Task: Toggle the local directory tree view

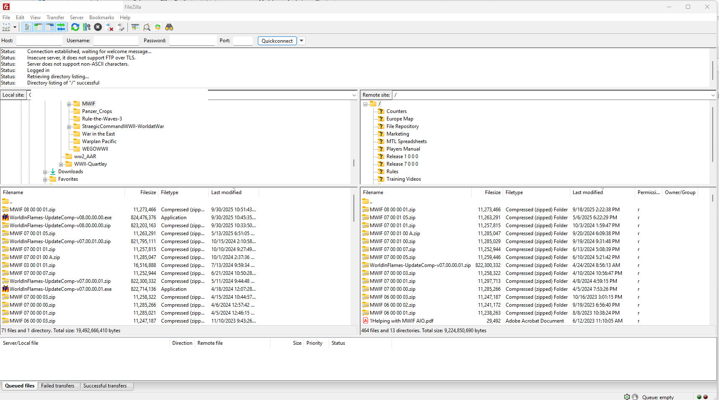Action: 38,27
